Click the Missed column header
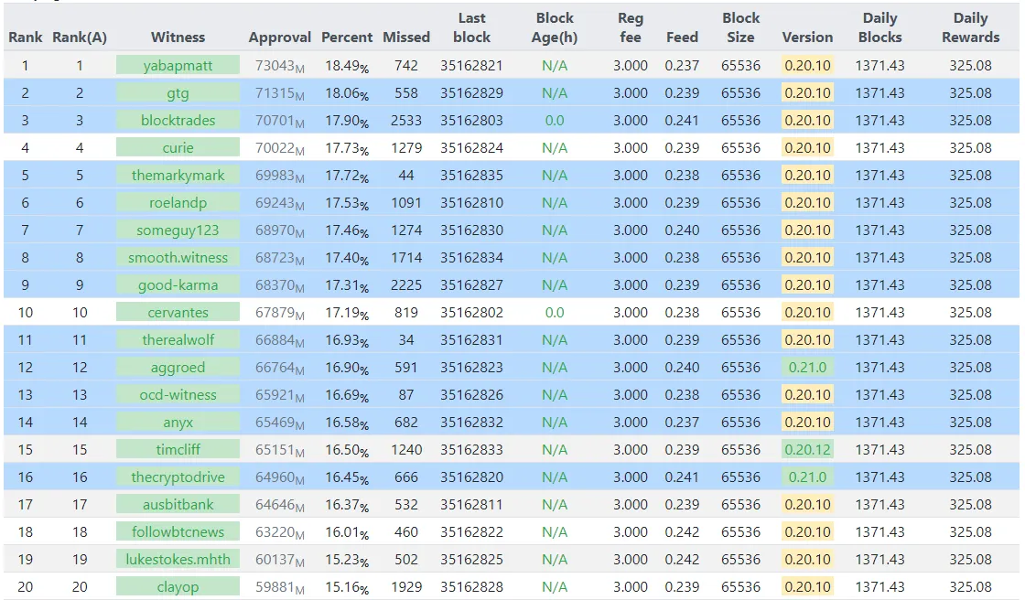 pyautogui.click(x=406, y=37)
